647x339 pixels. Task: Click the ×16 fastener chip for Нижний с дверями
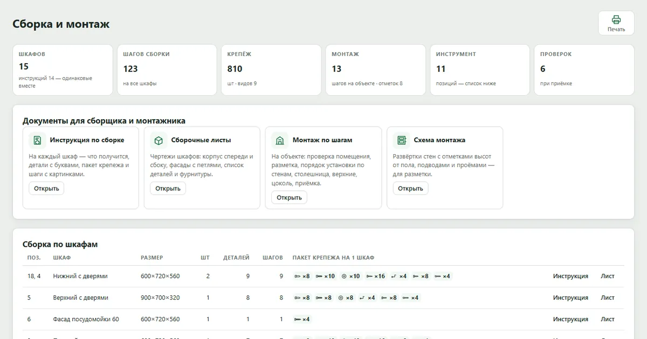(376, 276)
